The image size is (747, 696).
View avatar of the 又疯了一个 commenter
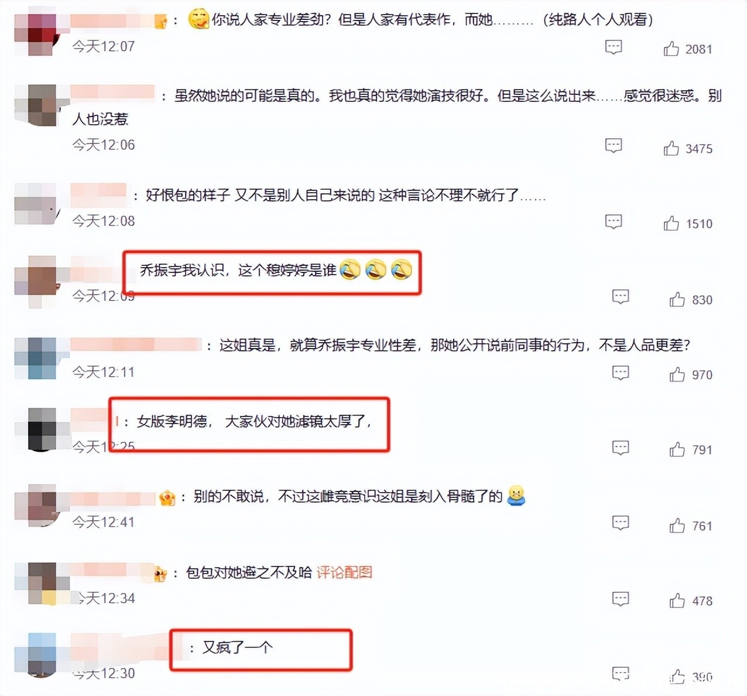[36, 655]
